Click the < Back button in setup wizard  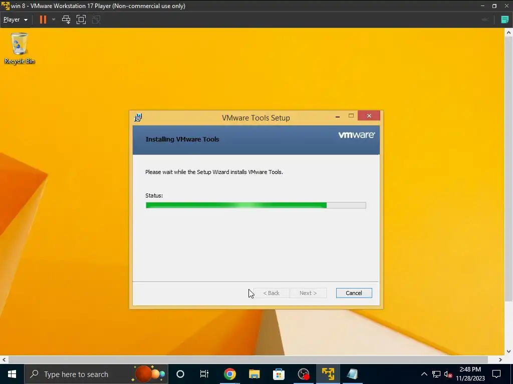[271, 293]
